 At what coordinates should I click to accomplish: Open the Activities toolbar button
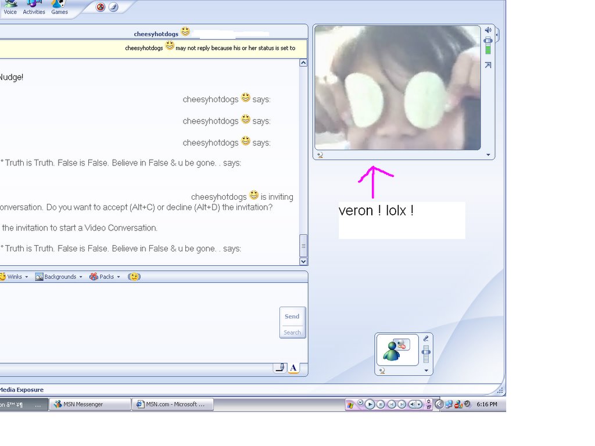point(34,8)
